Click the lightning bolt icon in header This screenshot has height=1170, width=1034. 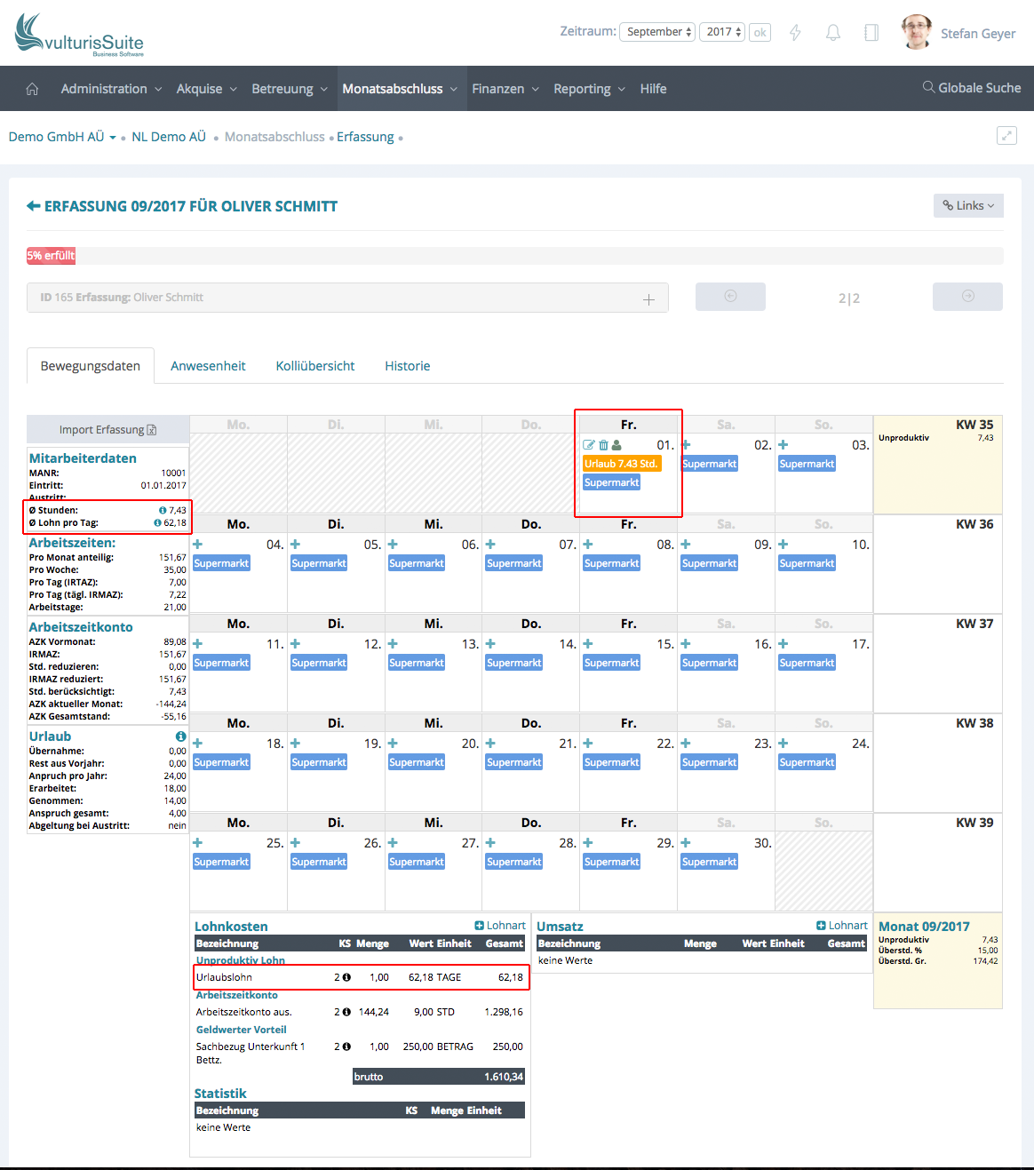tap(795, 33)
